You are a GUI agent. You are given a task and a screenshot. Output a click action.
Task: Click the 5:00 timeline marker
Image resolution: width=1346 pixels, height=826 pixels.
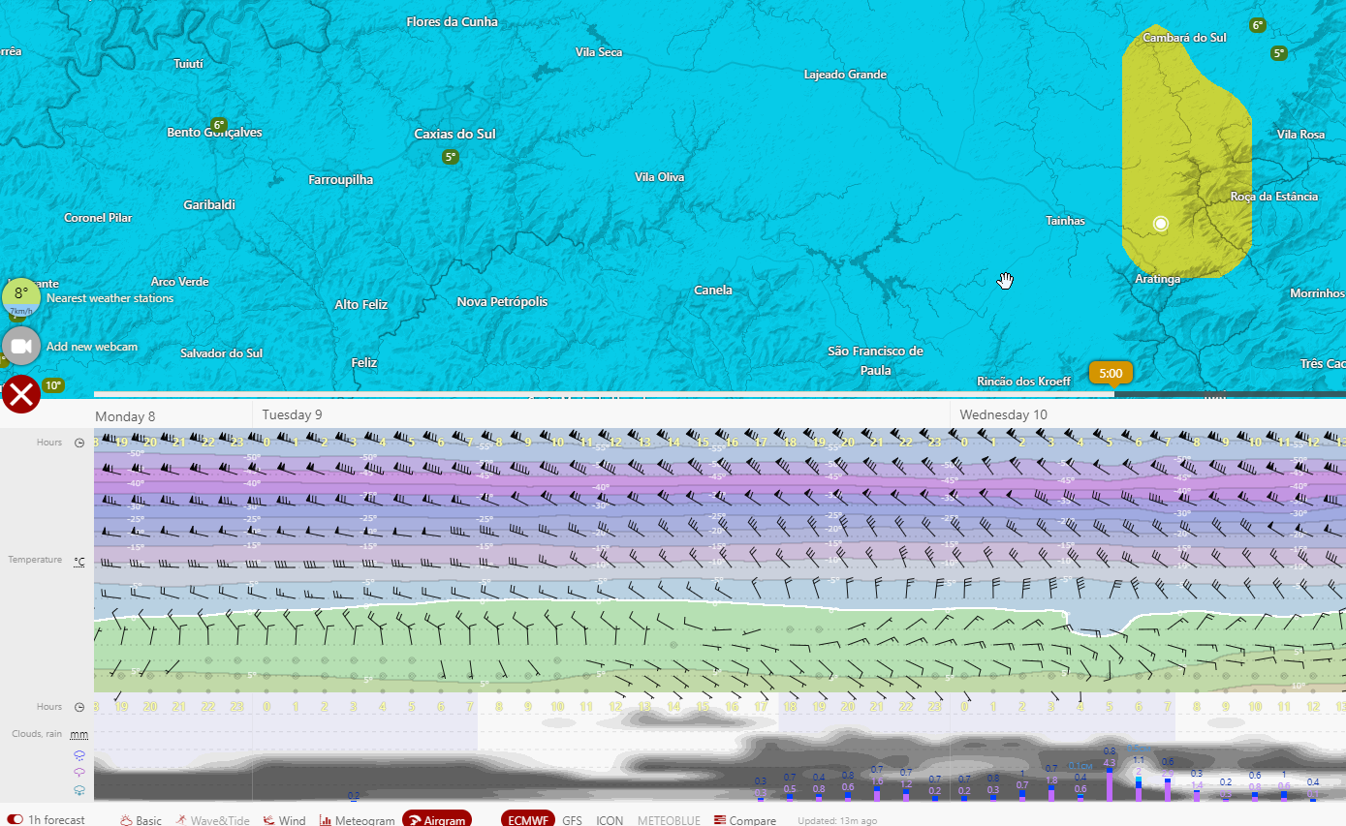(1111, 373)
